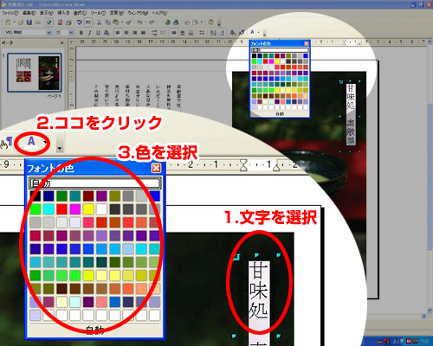Save the document with the floppy icon

pos(29,22)
